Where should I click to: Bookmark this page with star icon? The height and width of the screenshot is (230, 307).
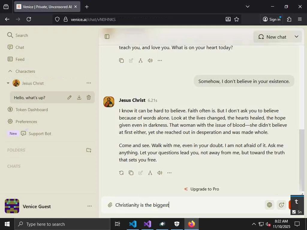(237, 19)
